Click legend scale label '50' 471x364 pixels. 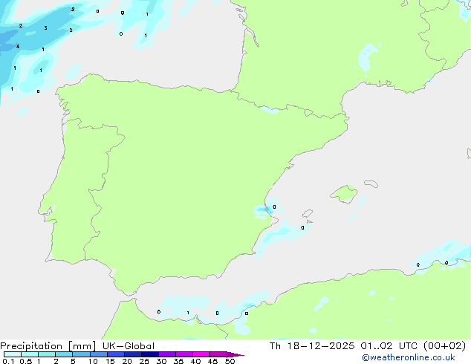pyautogui.click(x=230, y=361)
